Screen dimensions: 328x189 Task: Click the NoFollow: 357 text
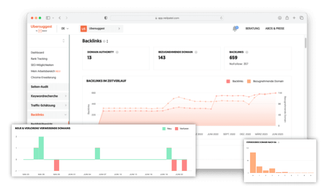(x=239, y=64)
